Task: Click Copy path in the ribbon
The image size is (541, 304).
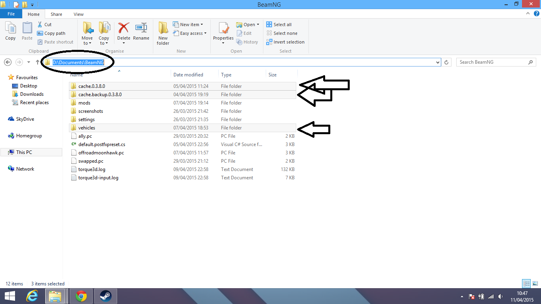Action: pyautogui.click(x=51, y=33)
